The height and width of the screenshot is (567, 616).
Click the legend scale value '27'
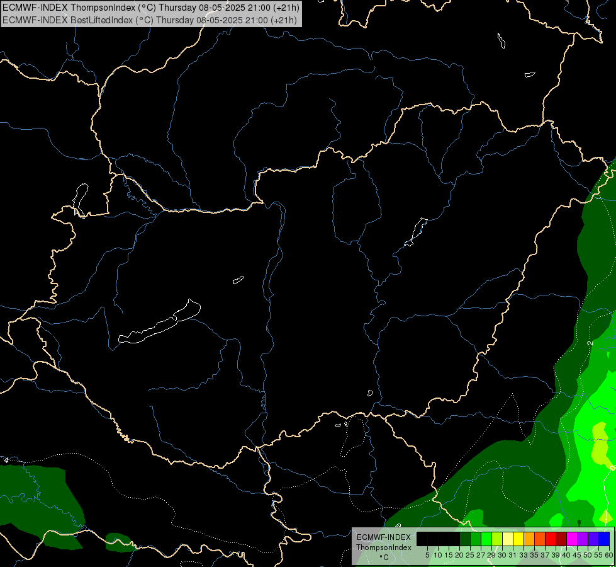(x=481, y=555)
